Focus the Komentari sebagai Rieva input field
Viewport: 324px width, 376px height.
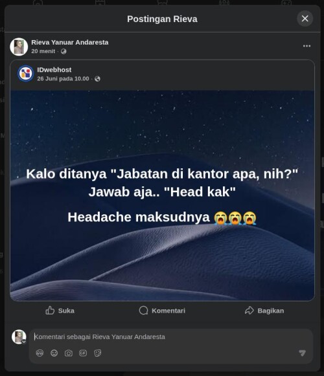click(171, 337)
